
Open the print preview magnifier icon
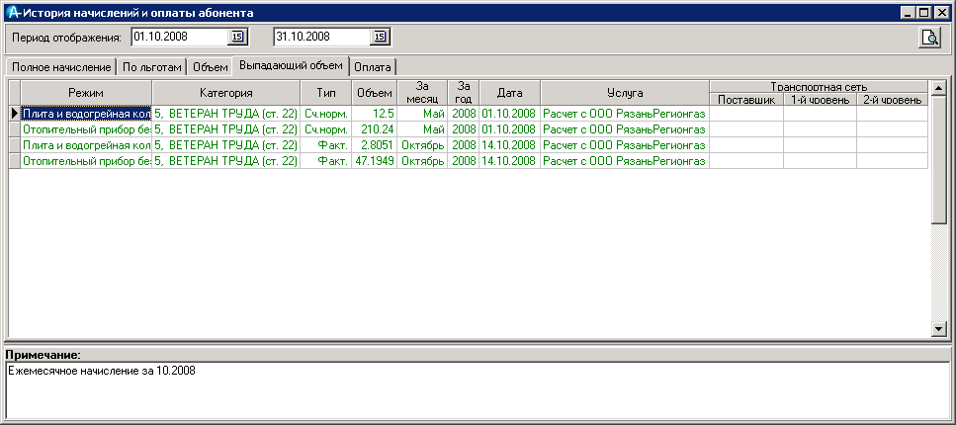point(929,38)
